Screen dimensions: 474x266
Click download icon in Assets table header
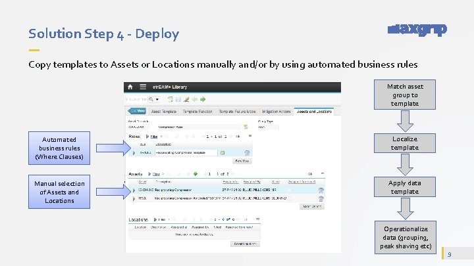point(310,174)
